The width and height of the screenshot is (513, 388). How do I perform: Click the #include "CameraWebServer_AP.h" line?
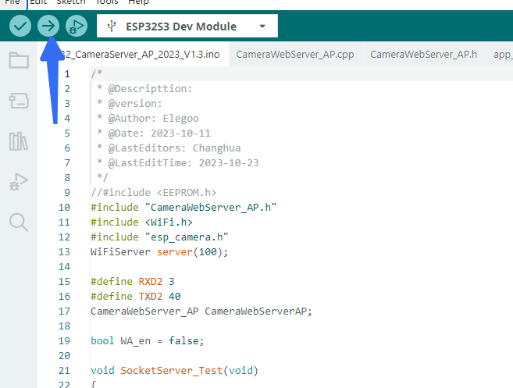tap(183, 208)
